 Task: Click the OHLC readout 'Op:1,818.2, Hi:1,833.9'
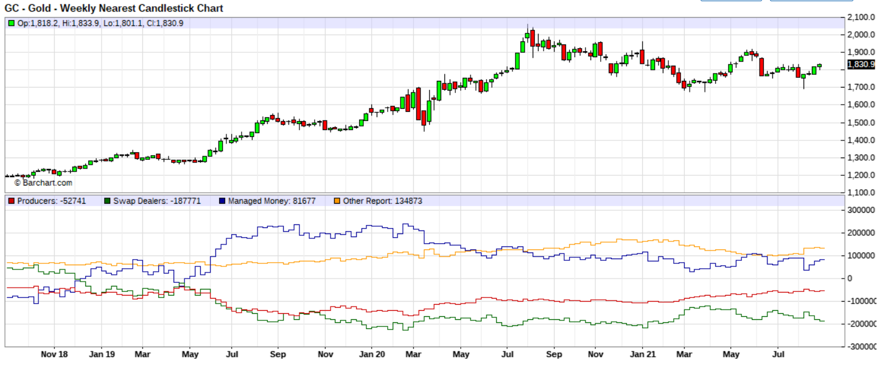tap(57, 23)
